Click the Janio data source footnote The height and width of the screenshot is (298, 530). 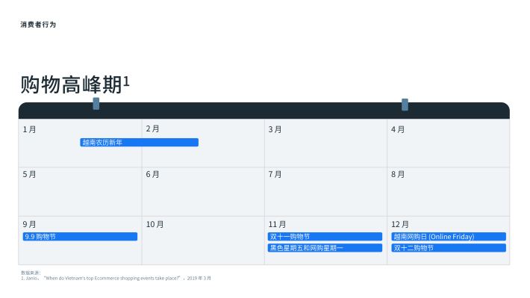tap(116, 278)
